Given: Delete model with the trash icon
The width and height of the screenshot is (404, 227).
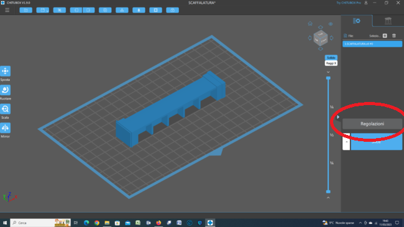Looking at the screenshot, I should click(x=394, y=35).
